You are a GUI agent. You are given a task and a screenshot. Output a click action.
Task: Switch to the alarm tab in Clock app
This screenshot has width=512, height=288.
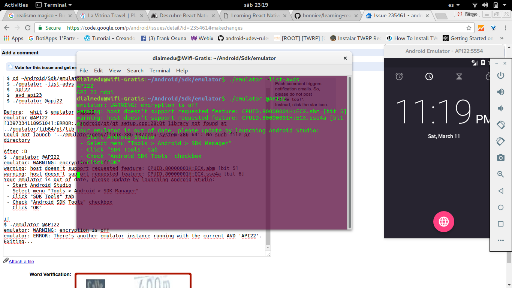399,76
